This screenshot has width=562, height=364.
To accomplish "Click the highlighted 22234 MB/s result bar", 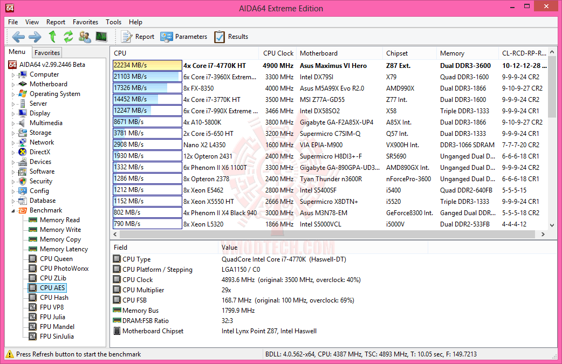I will pos(148,65).
